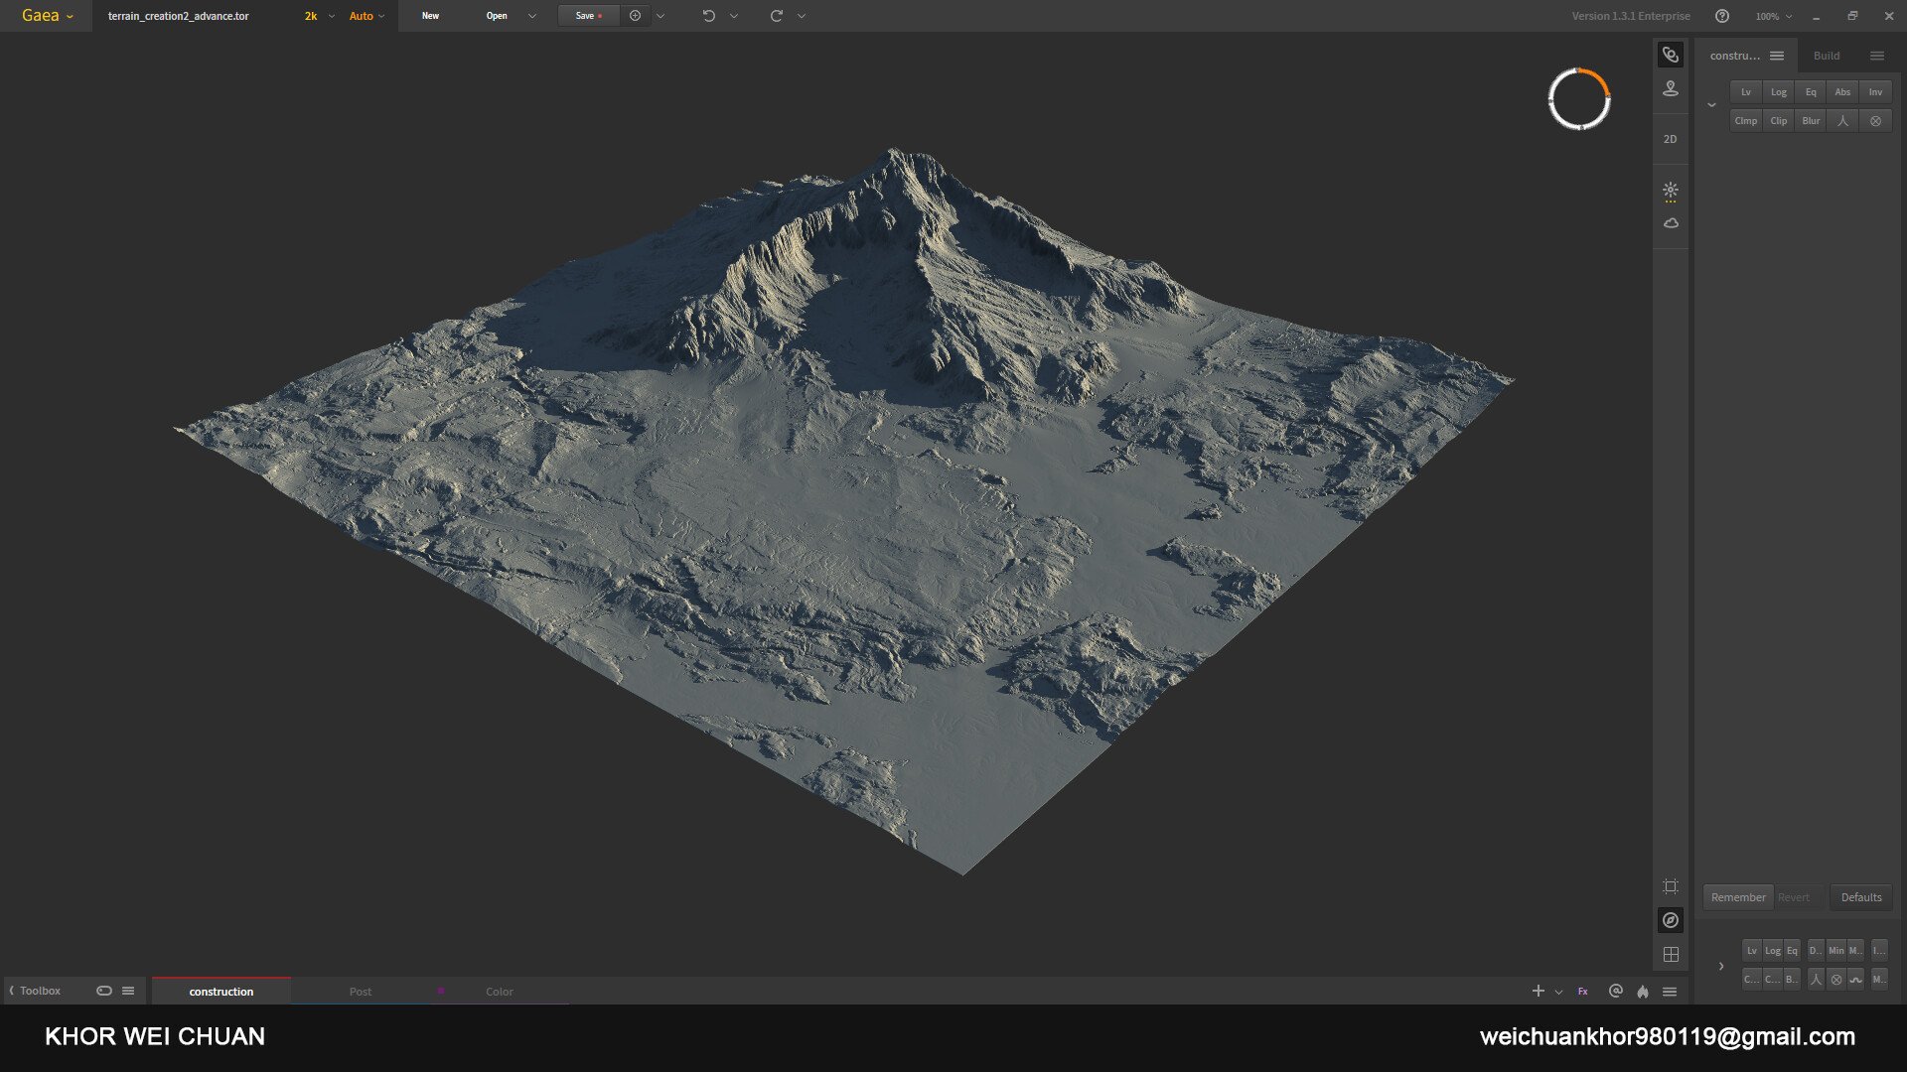The image size is (1907, 1072).
Task: Click the compass navigation icon
Action: click(x=1671, y=920)
